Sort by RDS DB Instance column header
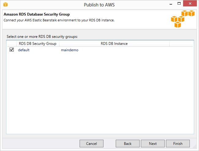This screenshot has width=199, height=151. pos(114,44)
